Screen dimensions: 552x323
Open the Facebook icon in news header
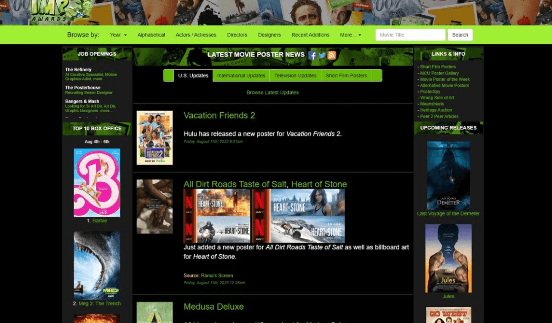(312, 55)
